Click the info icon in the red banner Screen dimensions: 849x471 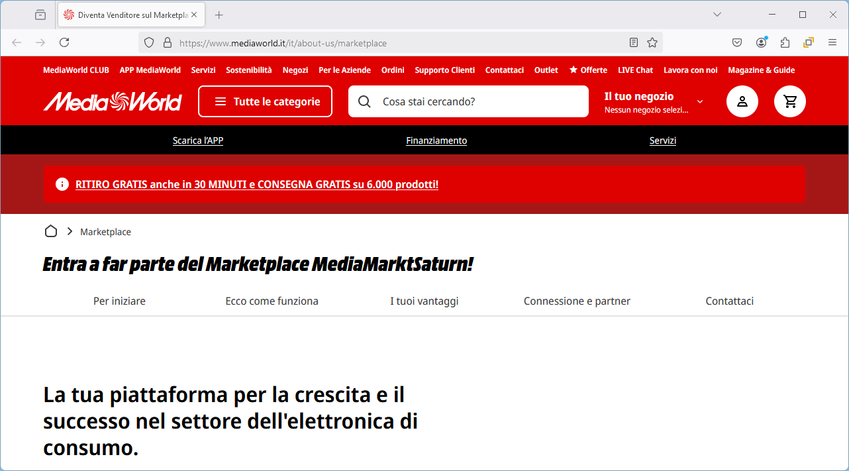(62, 184)
